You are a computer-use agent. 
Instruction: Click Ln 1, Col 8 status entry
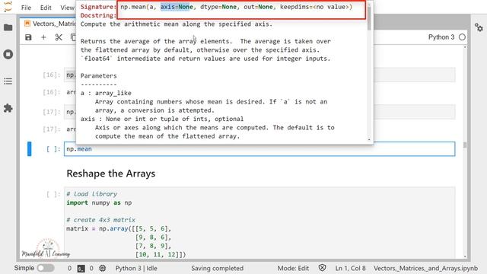click(x=350, y=268)
